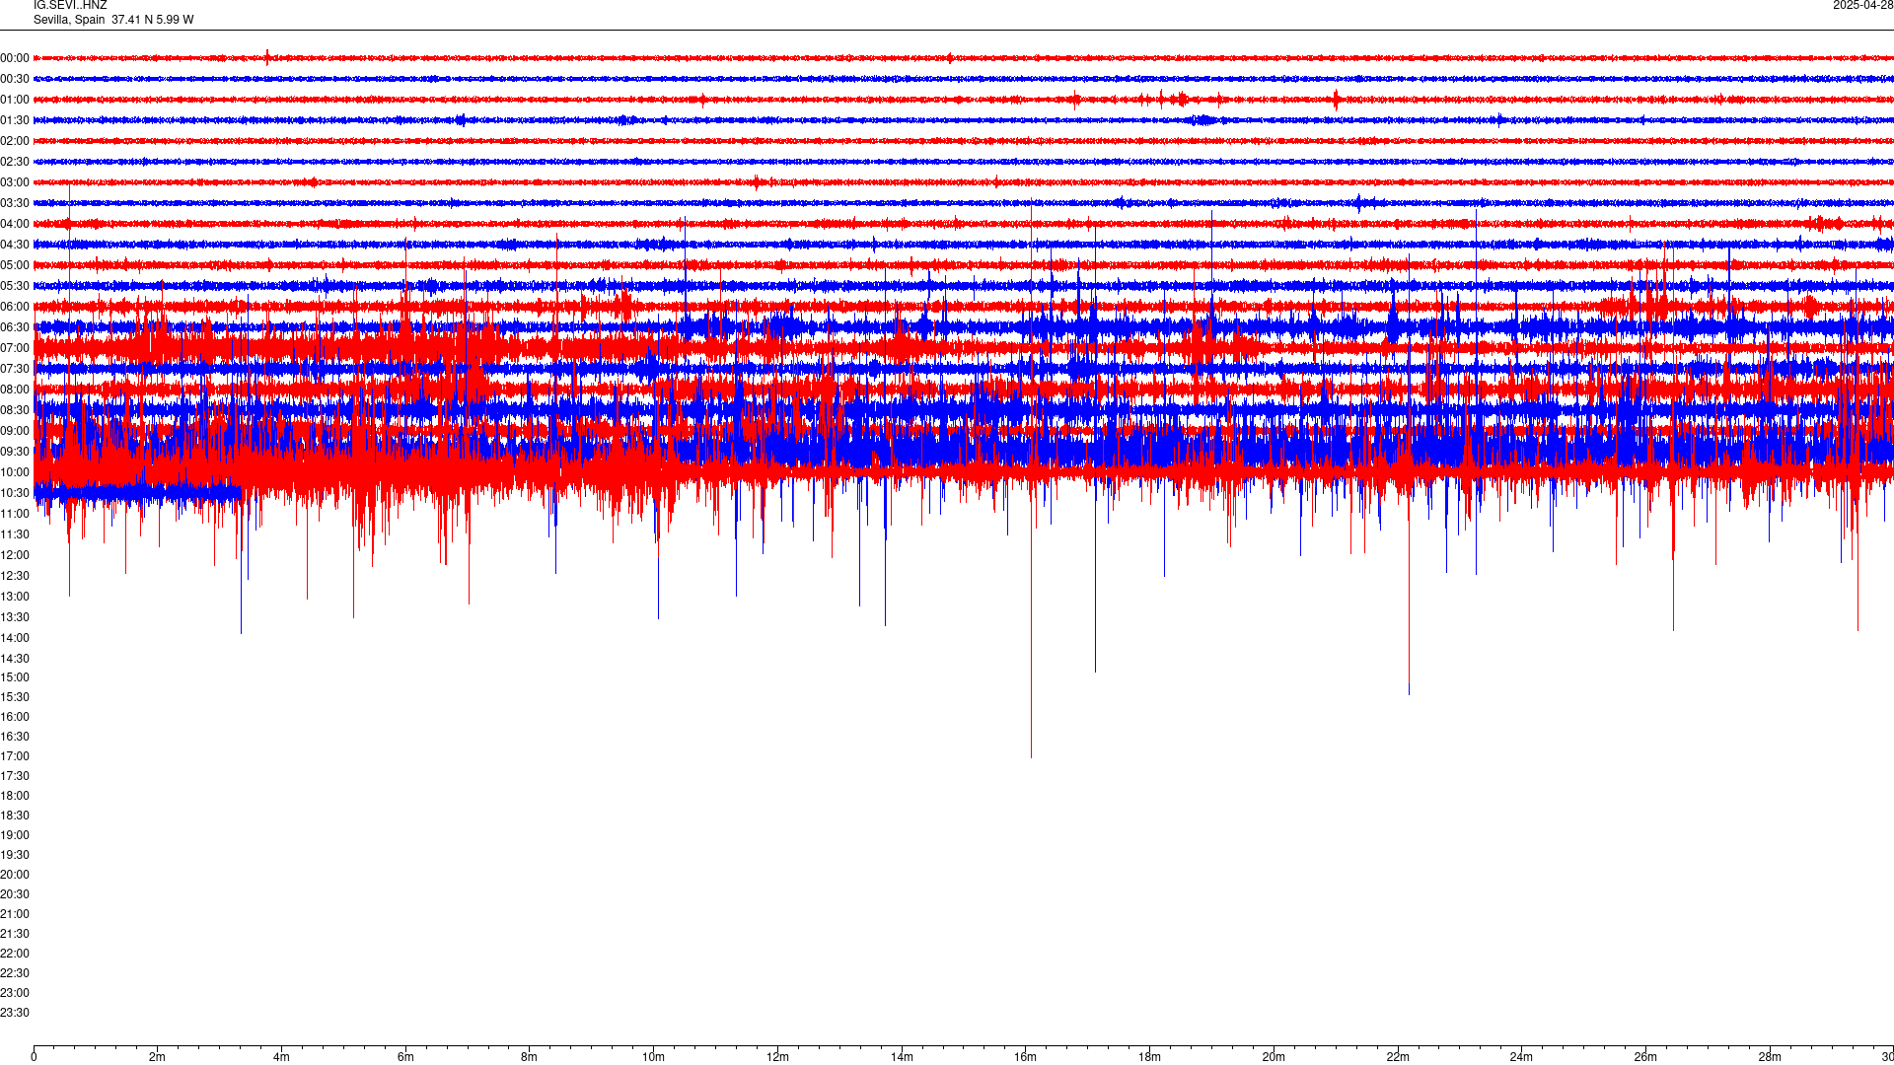Select the 05:00 time row label
This screenshot has height=1065, width=1894.
pos(15,265)
